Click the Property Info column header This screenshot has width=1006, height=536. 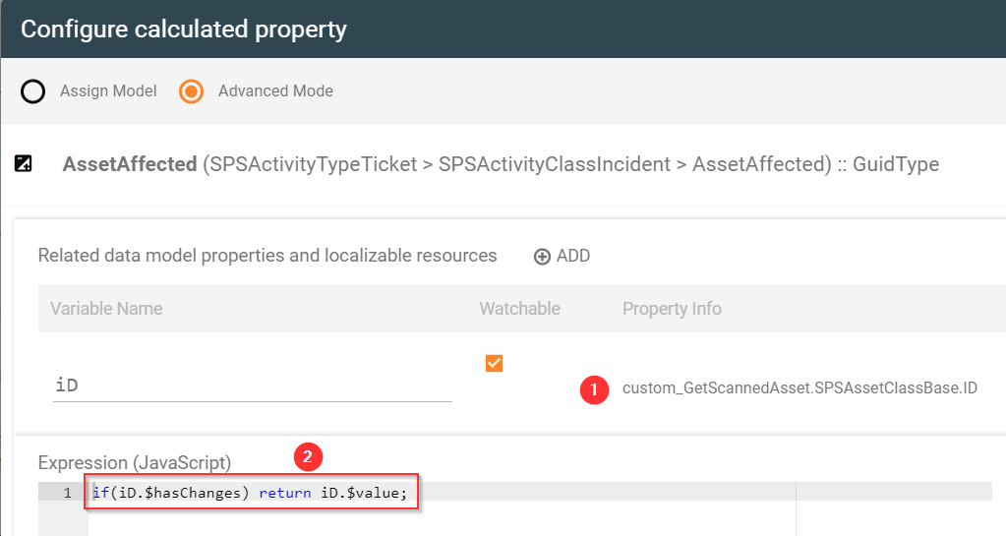[672, 309]
